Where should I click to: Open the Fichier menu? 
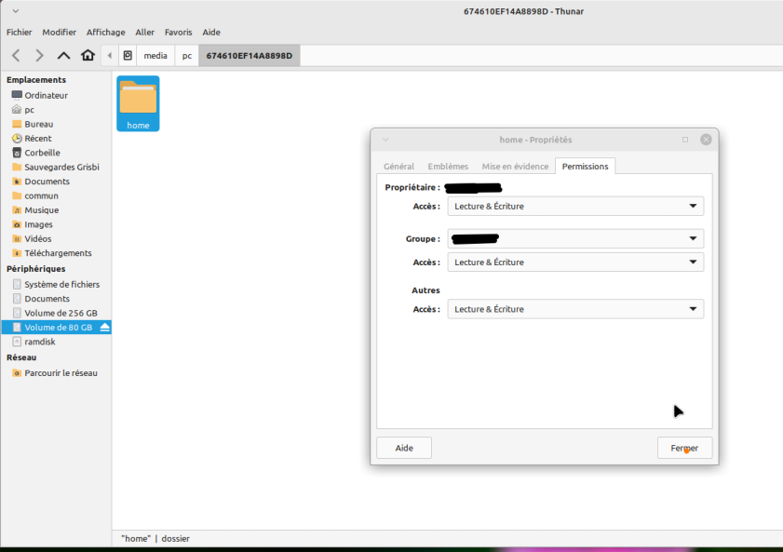[x=19, y=32]
